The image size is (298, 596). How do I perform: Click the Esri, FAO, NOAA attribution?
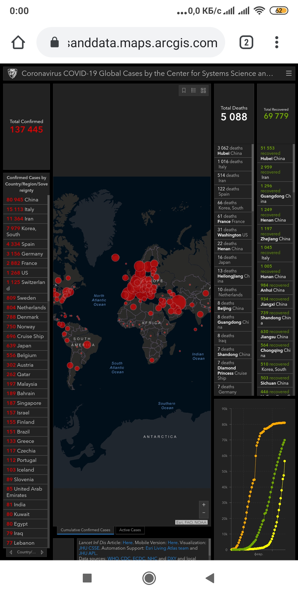191,522
